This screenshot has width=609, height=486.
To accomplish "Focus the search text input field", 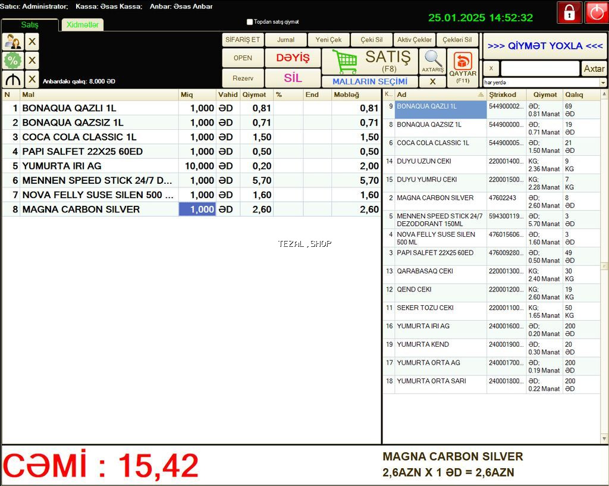I will (x=540, y=69).
